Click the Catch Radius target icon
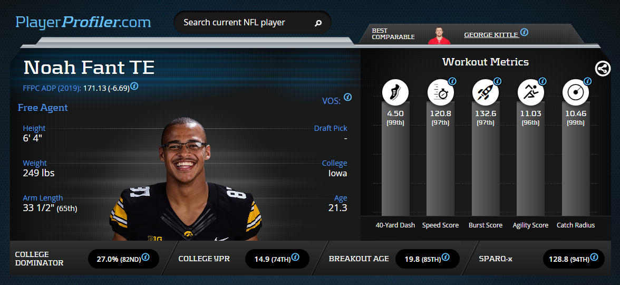Image resolution: width=620 pixels, height=285 pixels. point(576,92)
